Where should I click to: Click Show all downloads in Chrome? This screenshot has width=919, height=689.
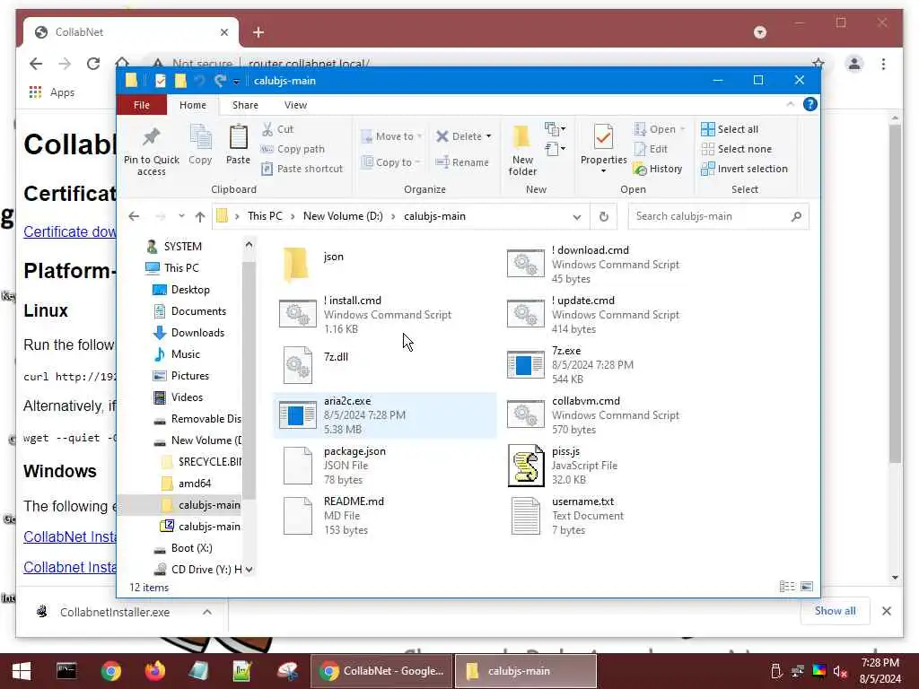tap(835, 611)
